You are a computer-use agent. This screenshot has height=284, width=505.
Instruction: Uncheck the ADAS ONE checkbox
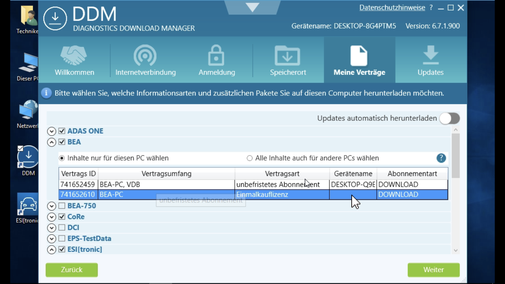[62, 131]
